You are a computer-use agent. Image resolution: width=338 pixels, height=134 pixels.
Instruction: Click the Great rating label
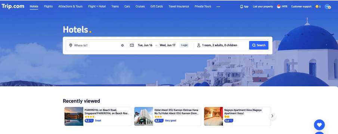[98, 121]
